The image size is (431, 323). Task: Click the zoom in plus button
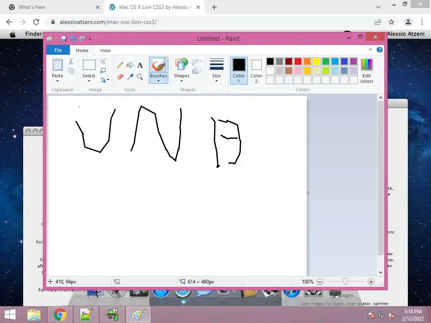371,281
